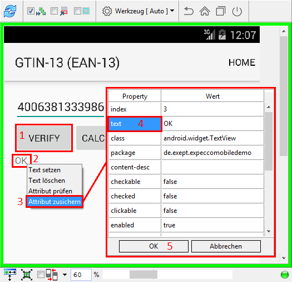
Task: Select Attribut zusichern menu entry
Action: coord(55,202)
